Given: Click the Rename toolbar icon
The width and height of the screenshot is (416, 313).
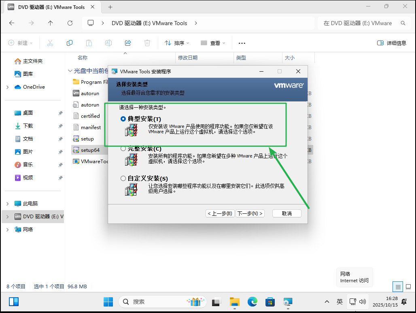Looking at the screenshot, I should [108, 43].
